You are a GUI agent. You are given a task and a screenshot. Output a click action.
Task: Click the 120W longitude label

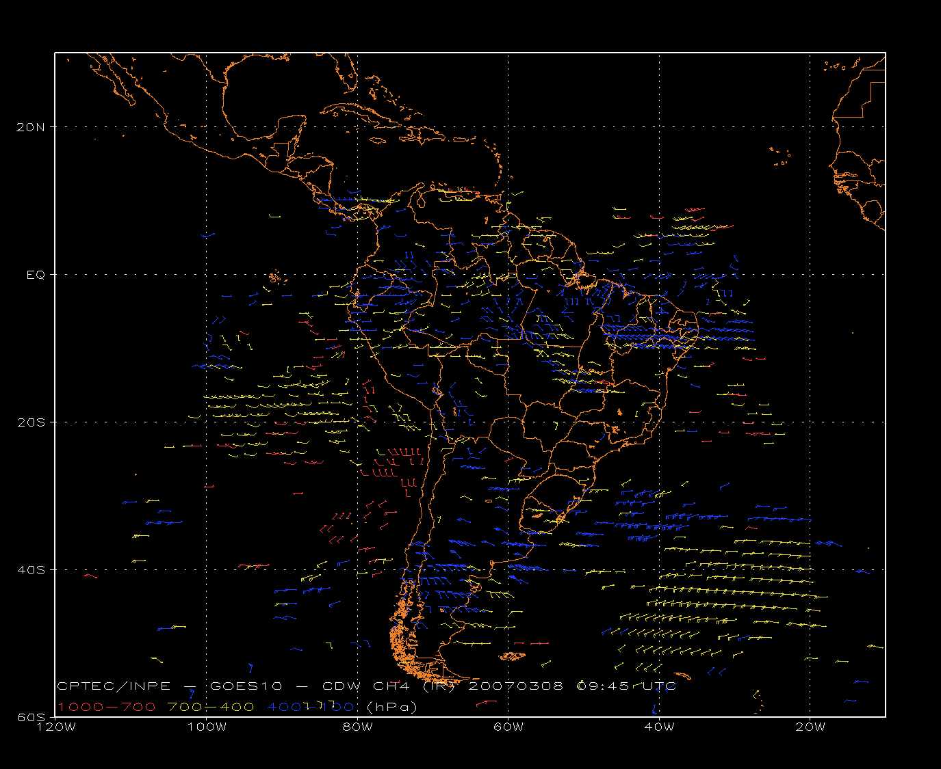(55, 727)
